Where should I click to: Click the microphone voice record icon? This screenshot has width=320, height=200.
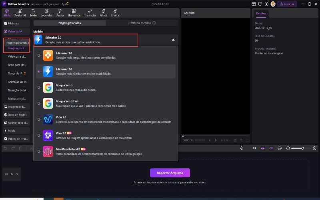[x=242, y=148]
